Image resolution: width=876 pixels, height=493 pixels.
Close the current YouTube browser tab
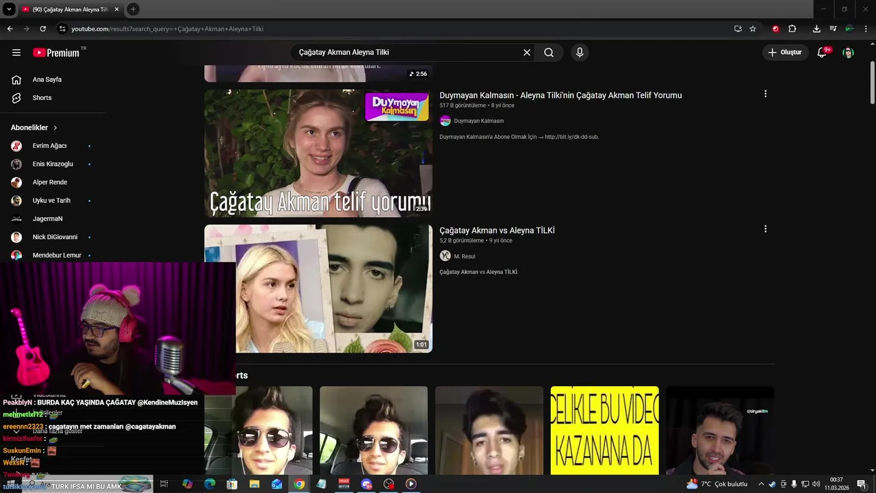[116, 10]
